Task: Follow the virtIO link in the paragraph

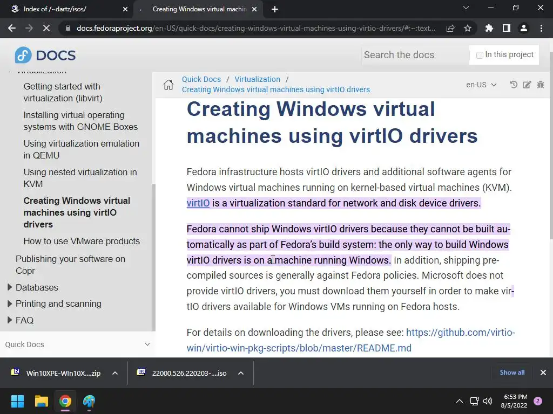Action: (x=198, y=203)
